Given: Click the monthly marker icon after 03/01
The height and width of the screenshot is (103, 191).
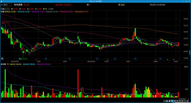Looking at the screenshot, I should (135, 59).
